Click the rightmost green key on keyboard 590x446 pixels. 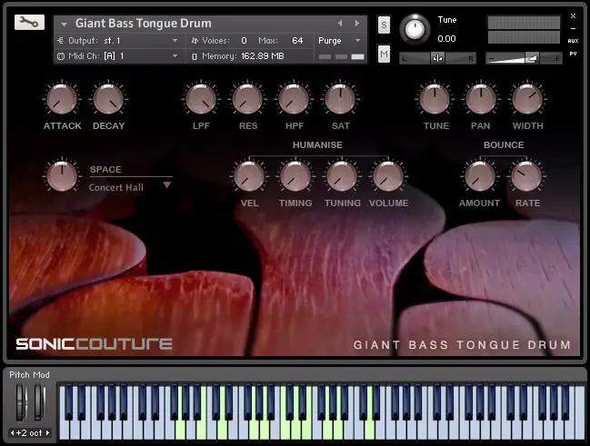coord(369,429)
